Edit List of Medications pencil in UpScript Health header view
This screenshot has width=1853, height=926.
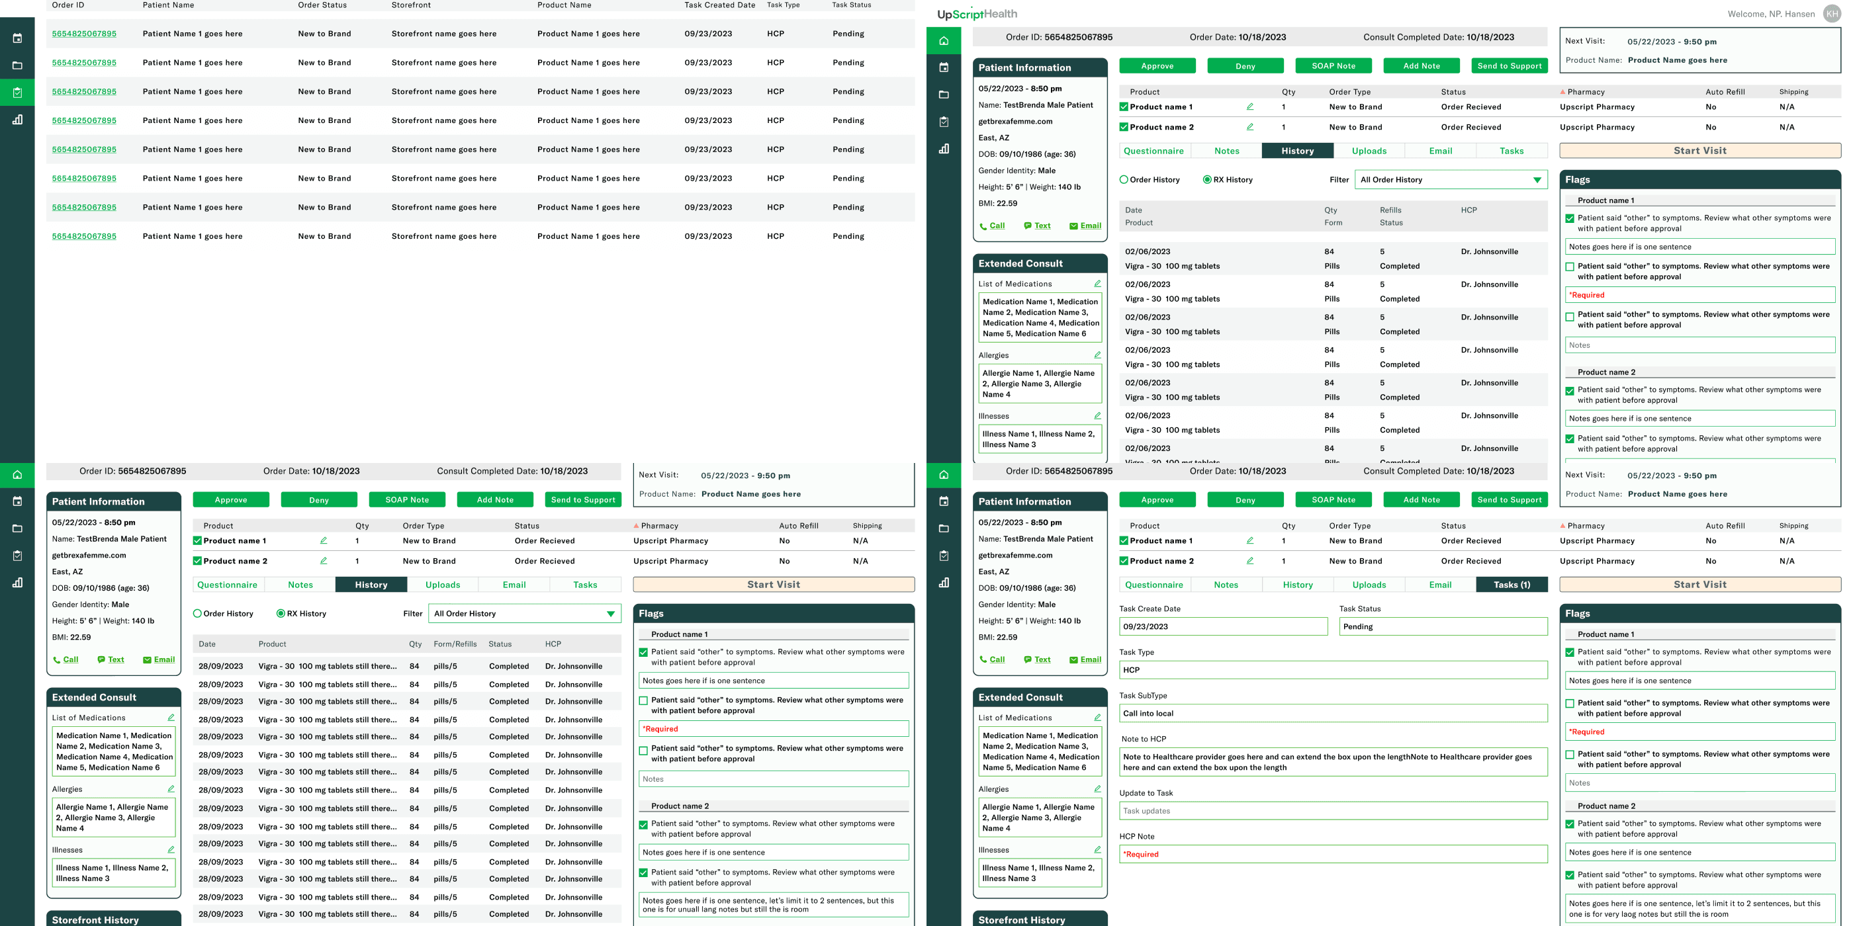click(1098, 283)
